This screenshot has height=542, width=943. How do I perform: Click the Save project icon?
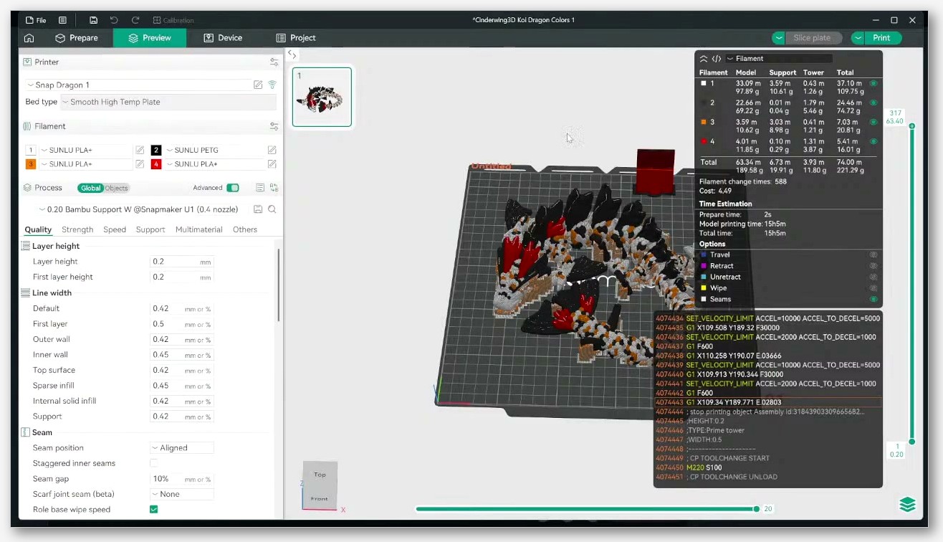(x=93, y=20)
